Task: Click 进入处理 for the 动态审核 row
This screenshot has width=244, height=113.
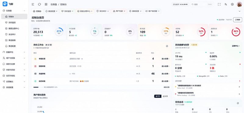Action: (x=165, y=81)
